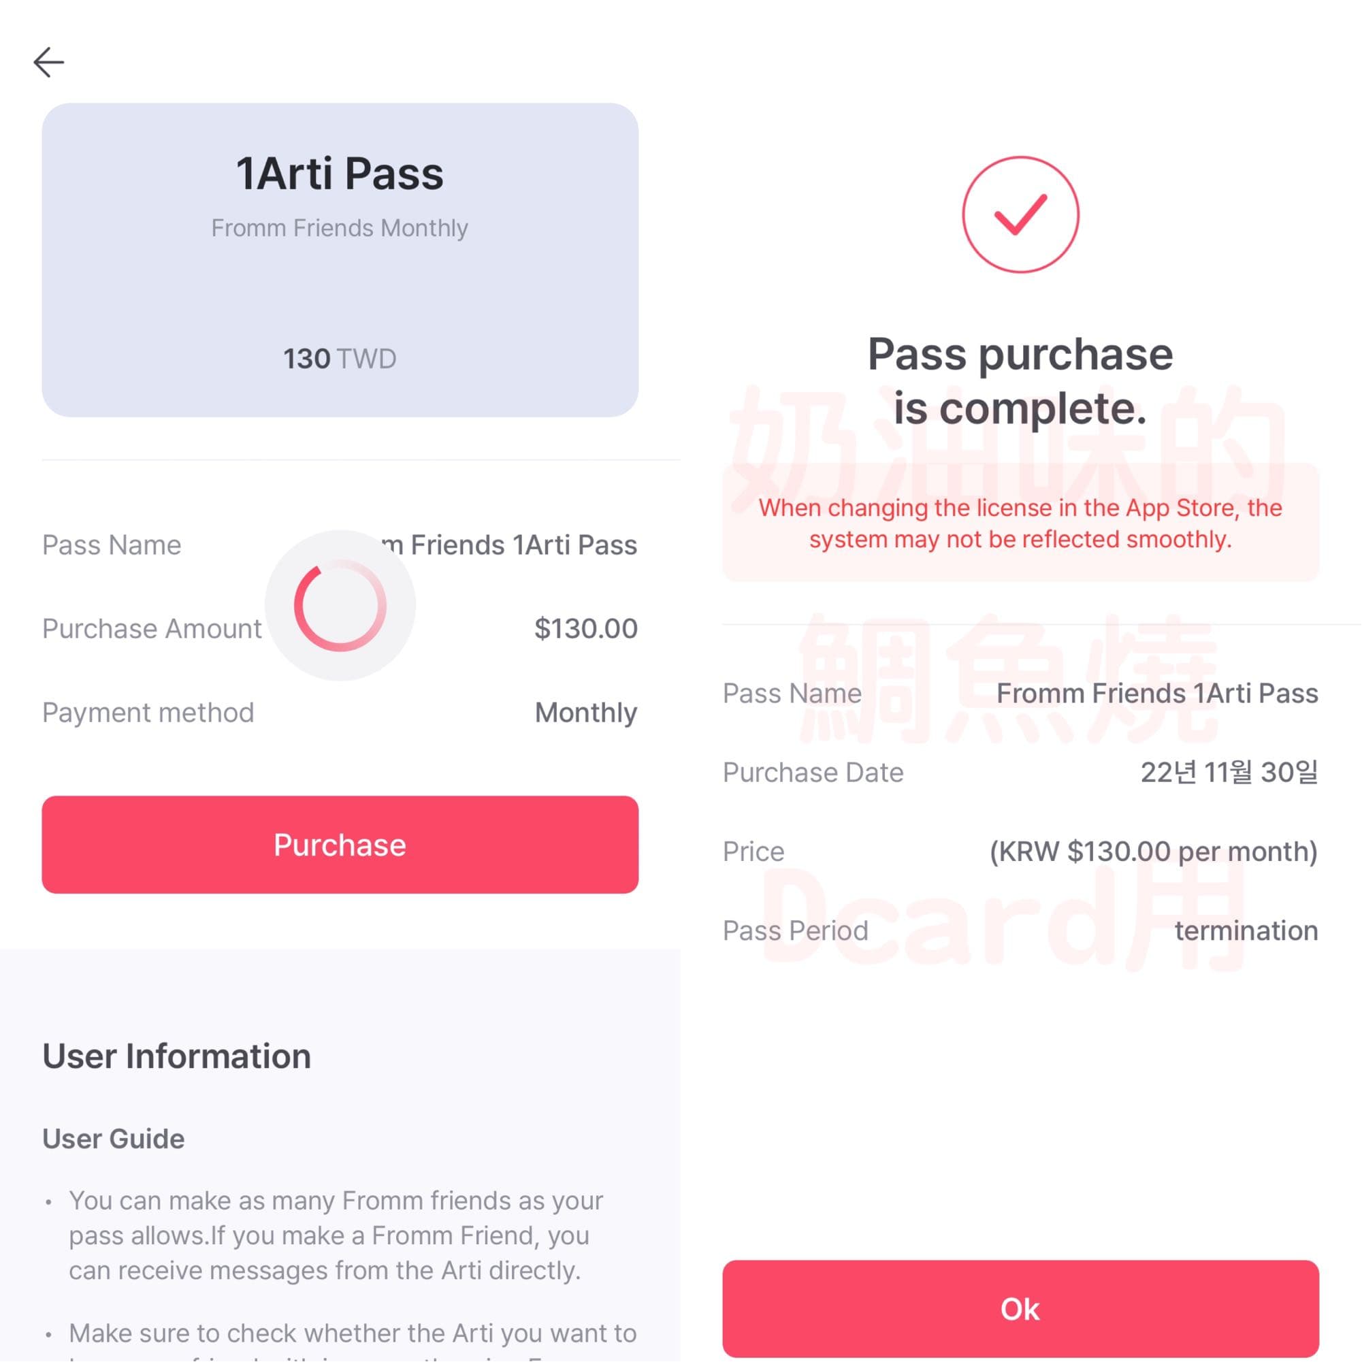Tap the termination pass period value
Image resolution: width=1362 pixels, height=1362 pixels.
1246,930
